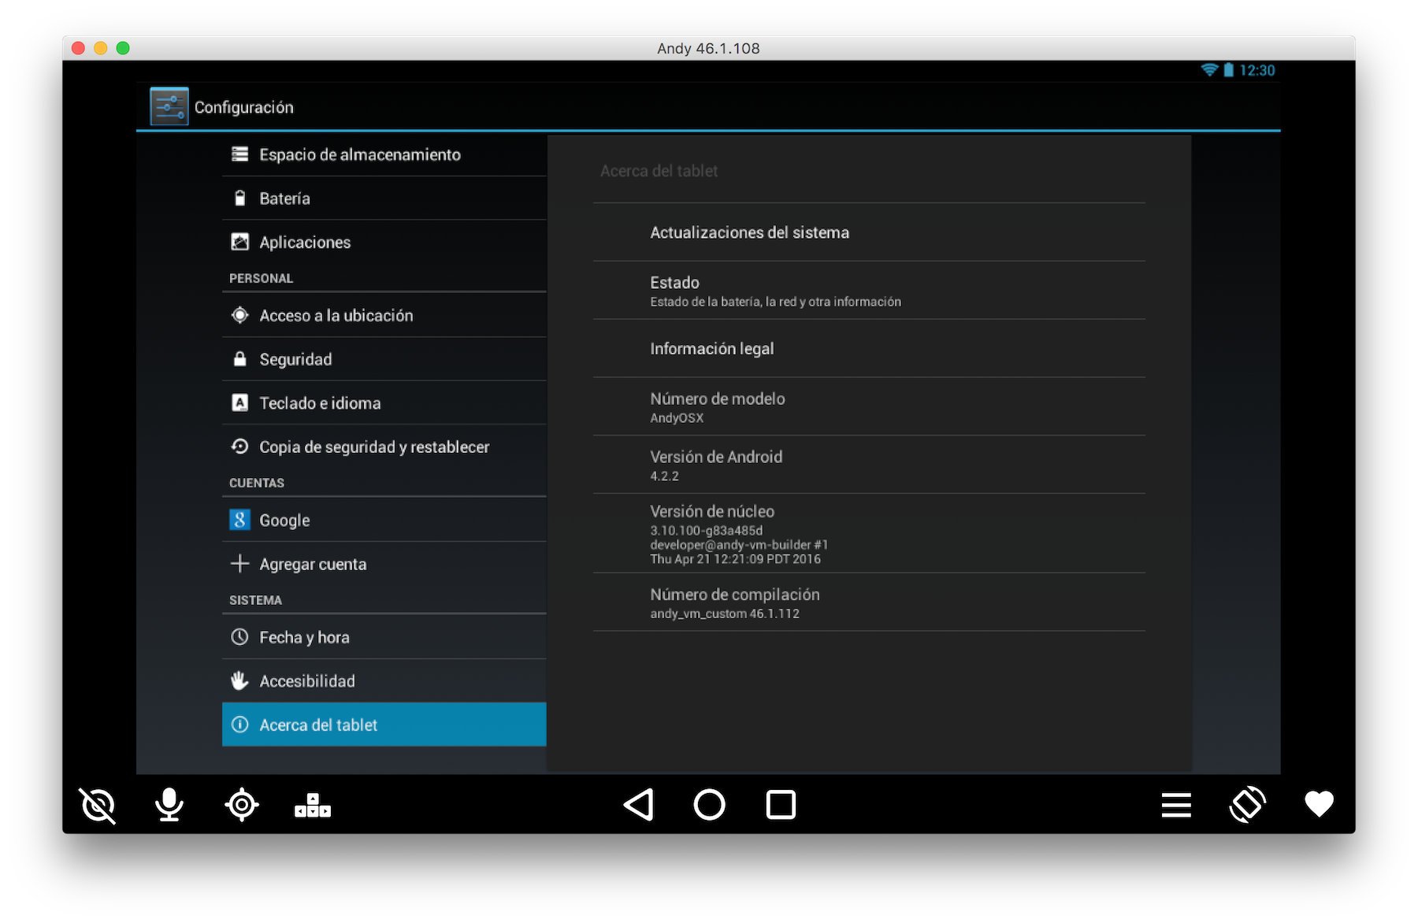Click the Configuración title text
1418x923 pixels.
tap(243, 107)
